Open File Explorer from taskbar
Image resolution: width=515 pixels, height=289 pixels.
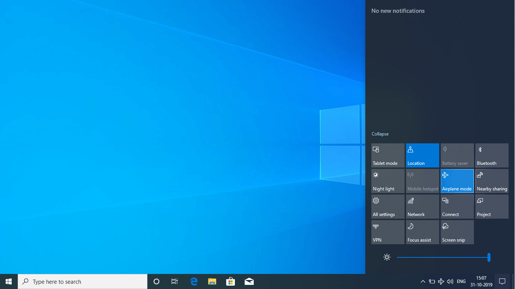click(x=212, y=281)
